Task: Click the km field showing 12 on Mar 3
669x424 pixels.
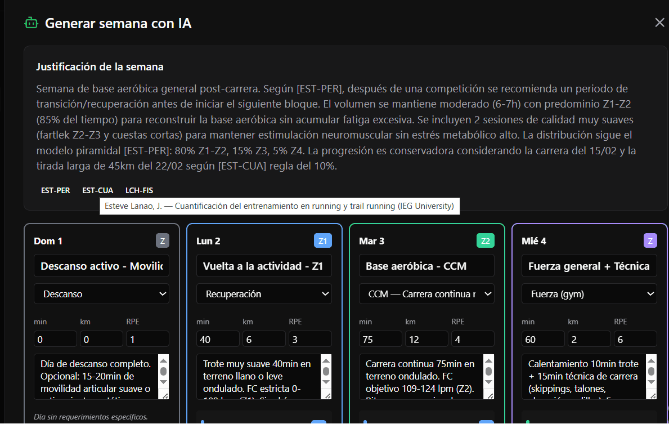Action: coord(426,339)
